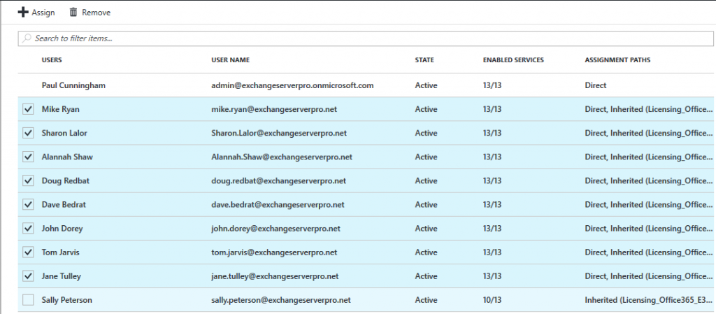Click John Dorey's Direct, Inherited assignment path
The width and height of the screenshot is (716, 314).
(x=648, y=228)
